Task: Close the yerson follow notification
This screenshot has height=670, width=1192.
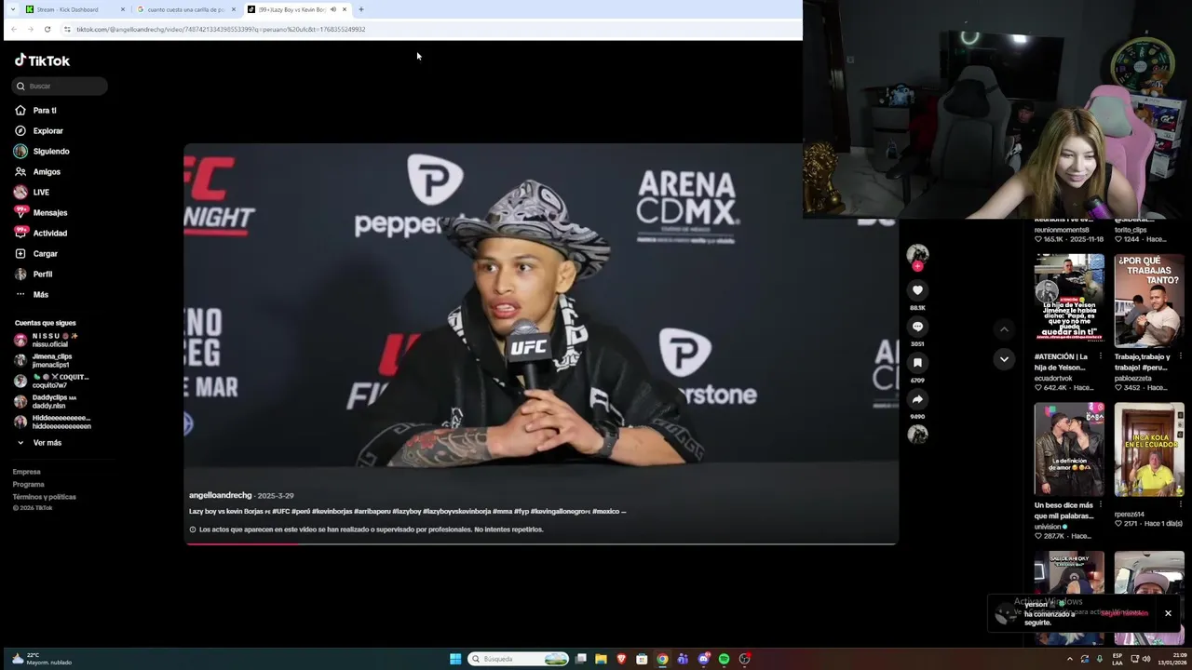Action: click(1168, 613)
